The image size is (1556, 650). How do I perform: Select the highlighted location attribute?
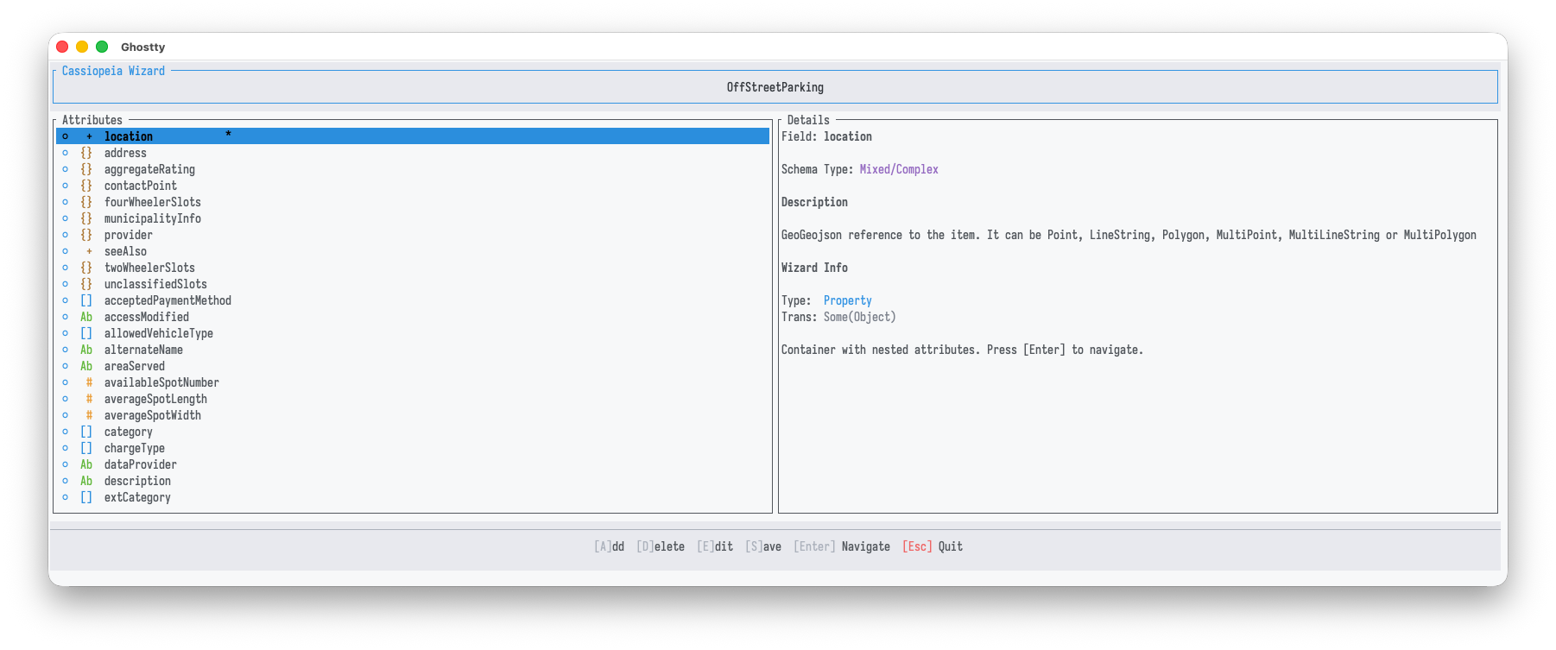[413, 136]
